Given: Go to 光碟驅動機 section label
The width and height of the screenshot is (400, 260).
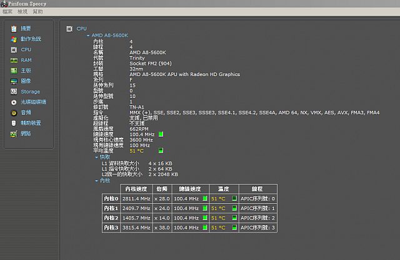Looking at the screenshot, I should pos(33,102).
